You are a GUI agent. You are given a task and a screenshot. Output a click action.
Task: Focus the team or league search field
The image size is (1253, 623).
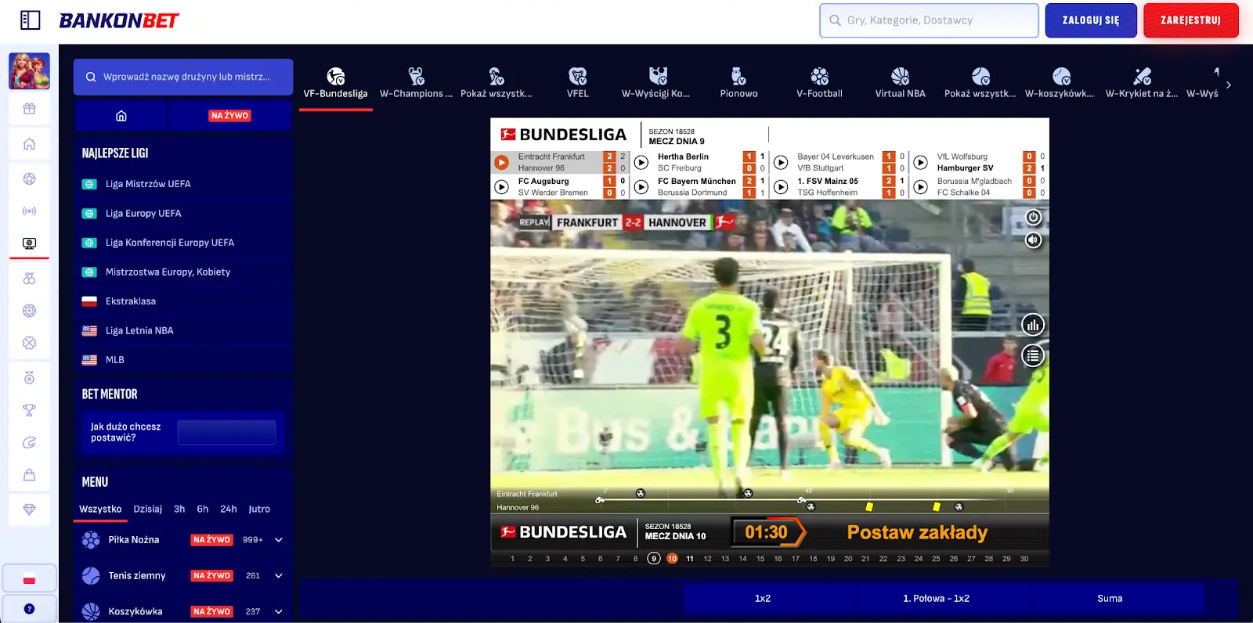[x=183, y=77]
